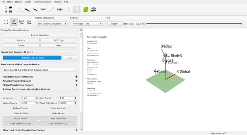Viewport: 247px width, 135px height.
Task: Expand Structural Model Visualization Options
Action: pyautogui.click(x=76, y=130)
